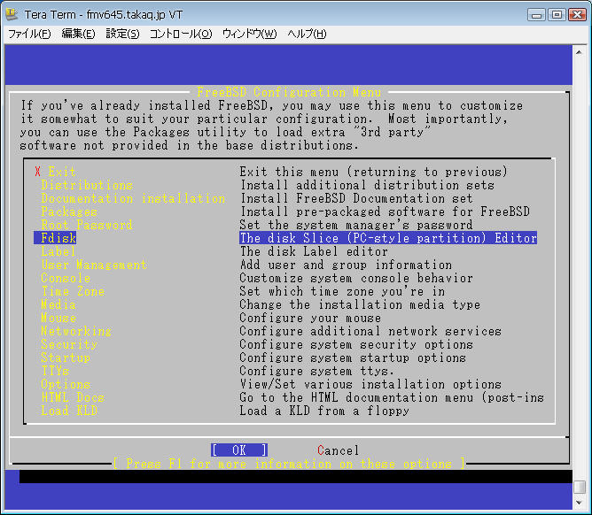This screenshot has width=592, height=515.
Task: Select the Networking entry
Action: point(76,331)
